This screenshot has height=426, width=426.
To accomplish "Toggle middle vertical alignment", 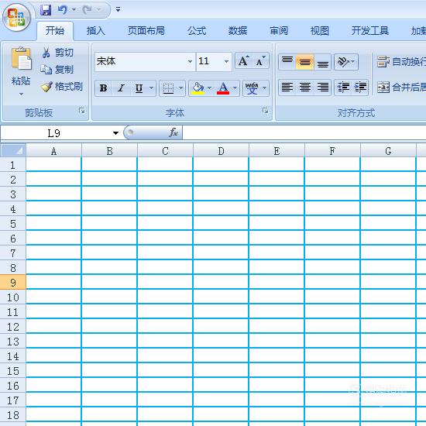I will pos(305,62).
